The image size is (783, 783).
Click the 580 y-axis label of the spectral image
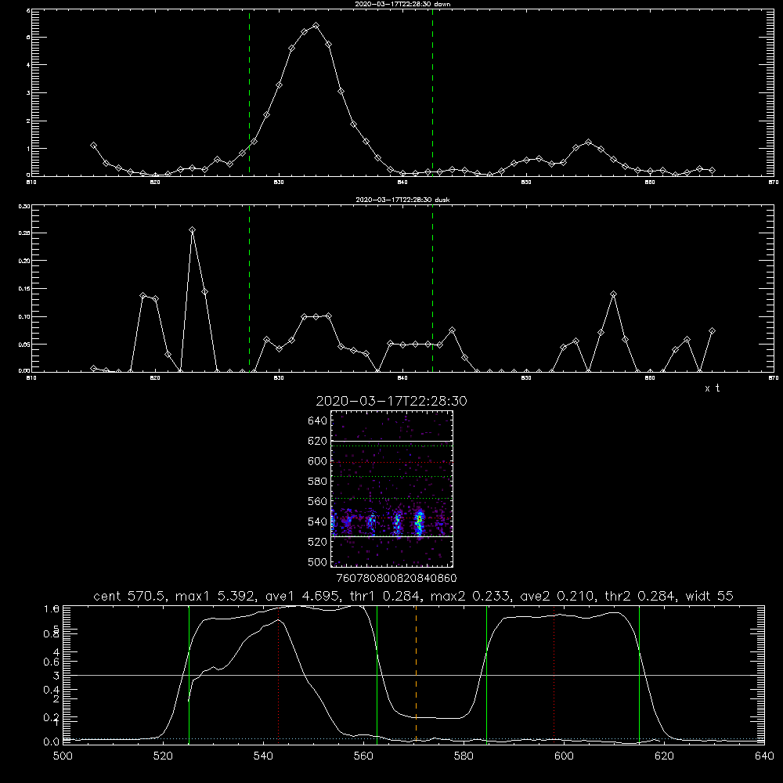(x=317, y=482)
